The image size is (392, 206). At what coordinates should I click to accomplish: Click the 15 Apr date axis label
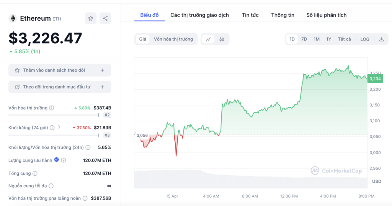[172, 196]
